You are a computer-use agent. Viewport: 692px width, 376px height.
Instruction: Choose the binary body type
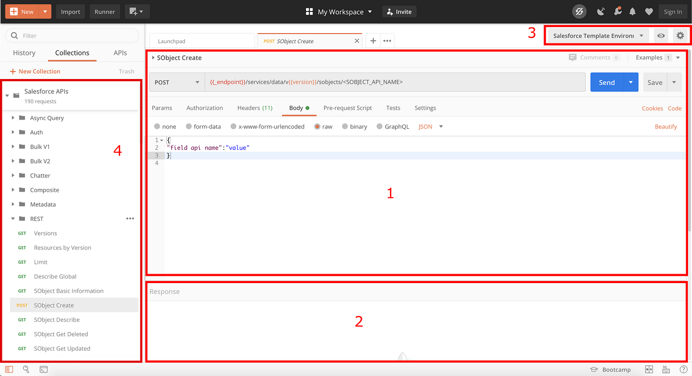pyautogui.click(x=354, y=126)
